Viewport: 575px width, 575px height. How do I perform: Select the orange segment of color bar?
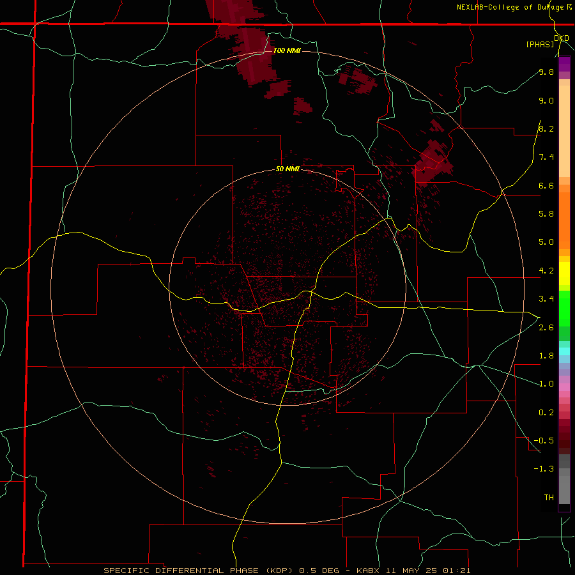coord(564,220)
